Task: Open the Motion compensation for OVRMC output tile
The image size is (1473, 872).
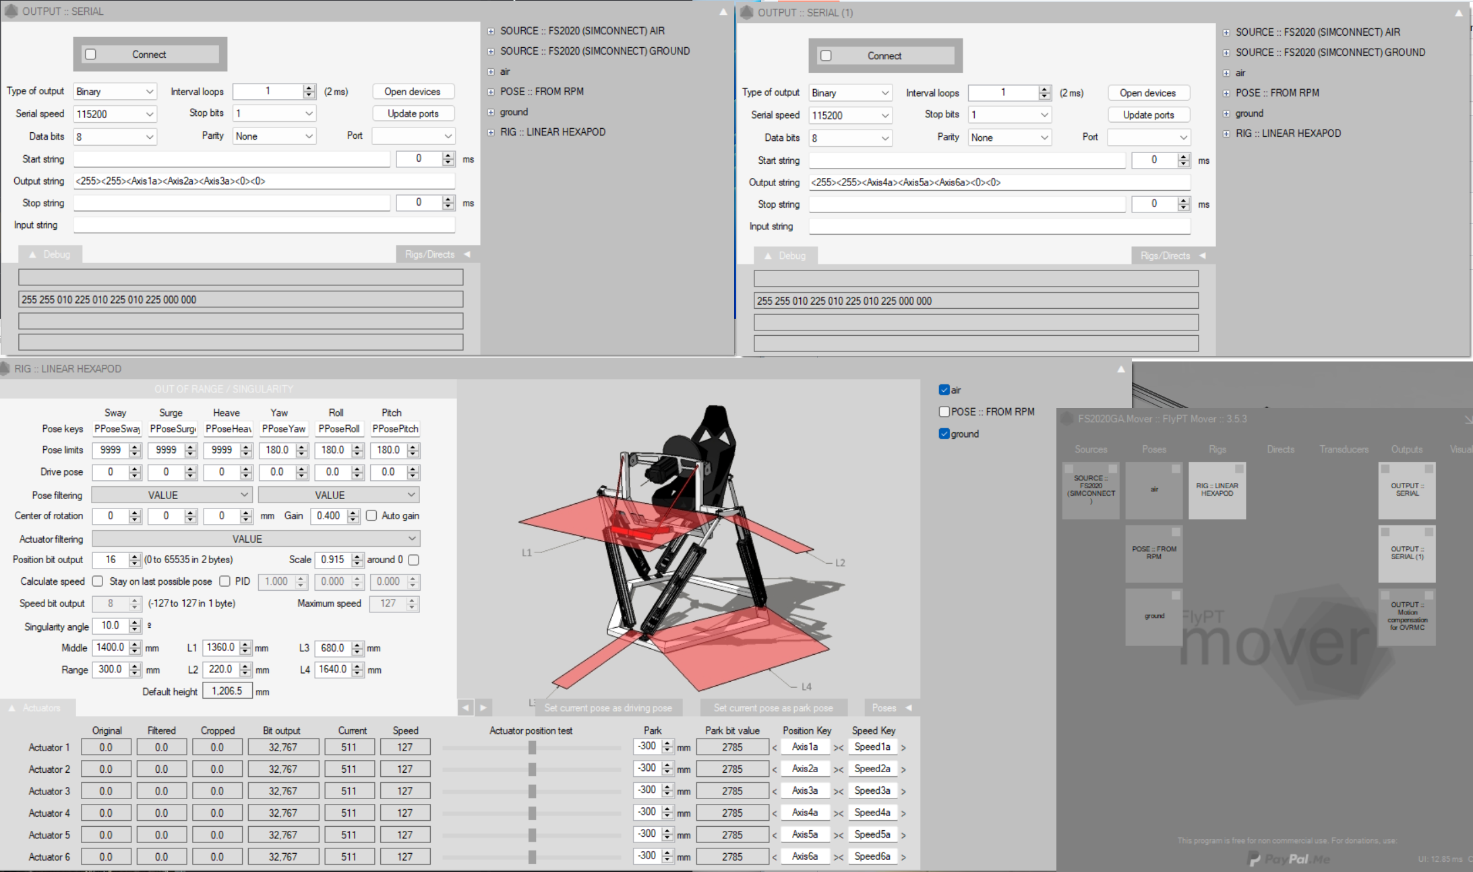Action: (1407, 615)
